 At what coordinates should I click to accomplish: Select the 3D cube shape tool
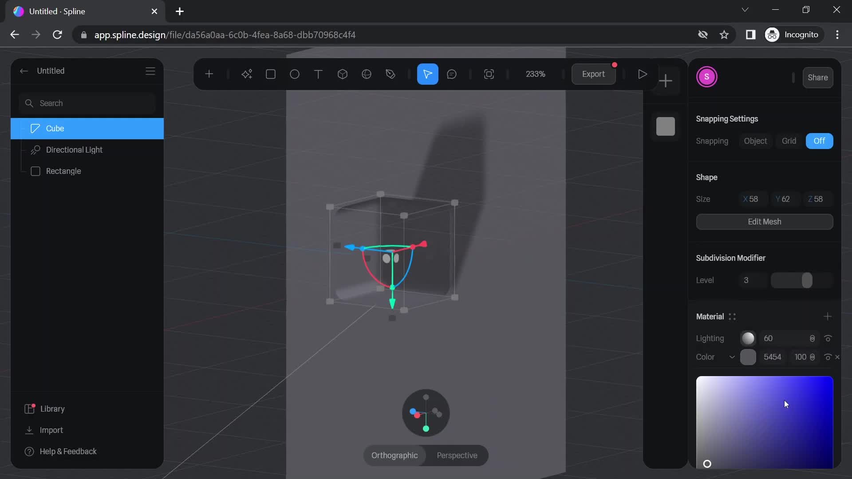click(343, 74)
